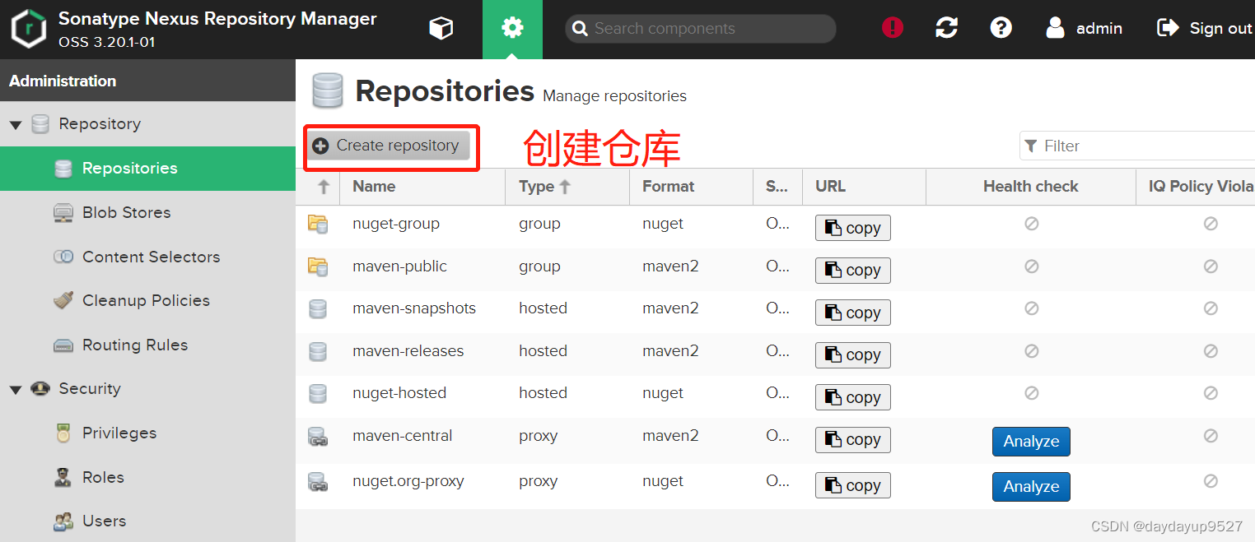
Task: Copy URL for nuget.org-proxy repository
Action: [853, 485]
